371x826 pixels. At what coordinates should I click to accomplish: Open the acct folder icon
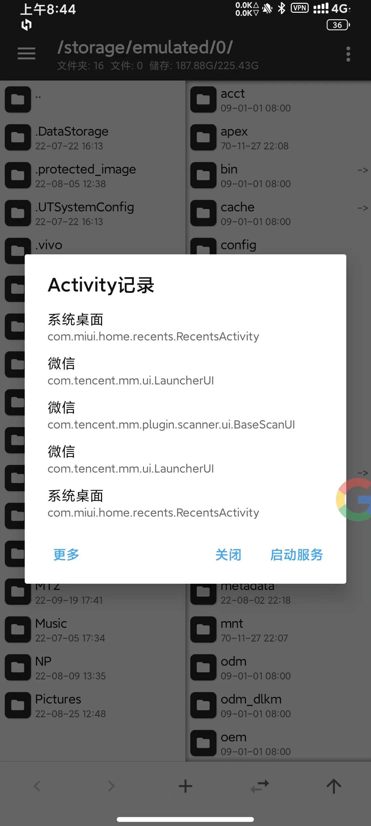[203, 99]
